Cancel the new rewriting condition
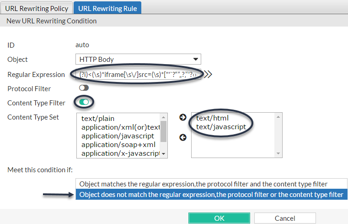 click(285, 218)
